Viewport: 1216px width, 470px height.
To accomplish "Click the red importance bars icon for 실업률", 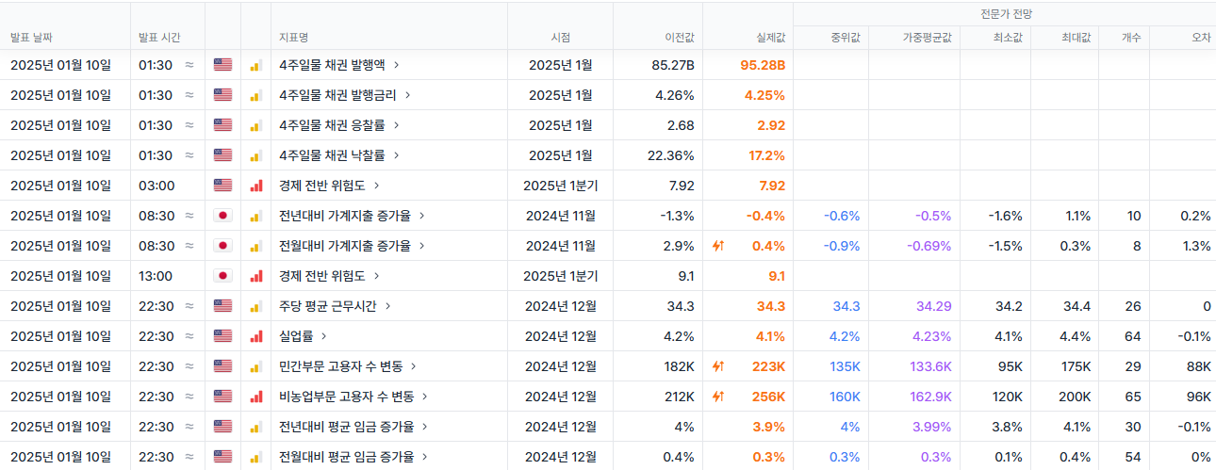I will tap(255, 336).
